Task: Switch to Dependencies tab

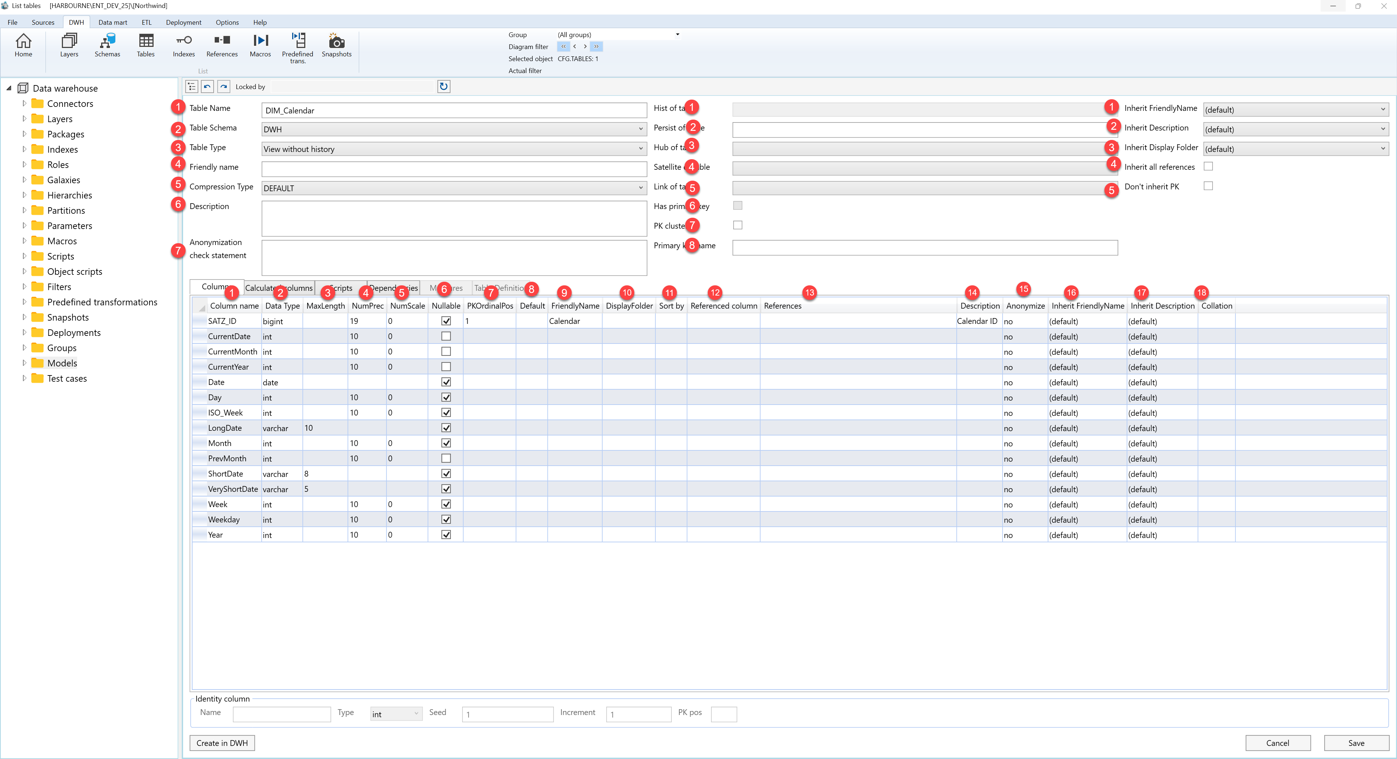Action: tap(393, 288)
